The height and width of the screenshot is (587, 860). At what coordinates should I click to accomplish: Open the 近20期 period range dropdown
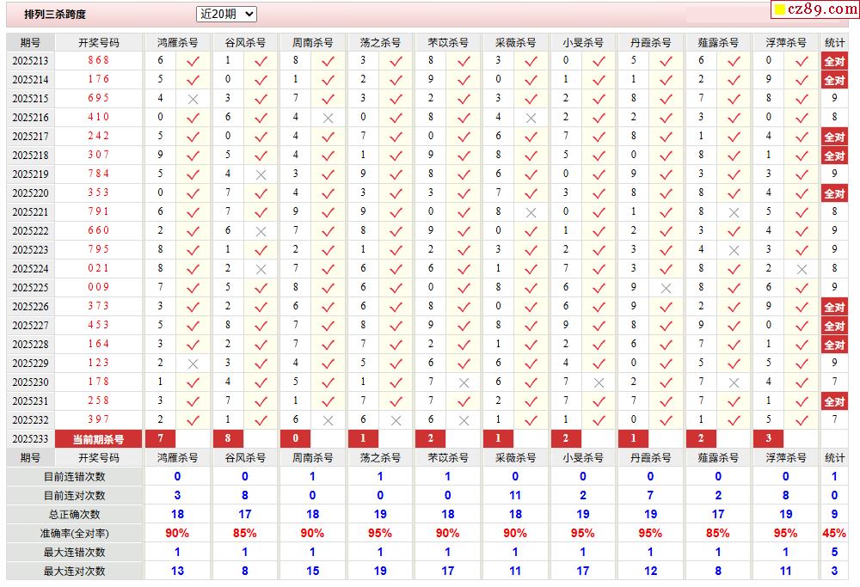click(x=226, y=15)
